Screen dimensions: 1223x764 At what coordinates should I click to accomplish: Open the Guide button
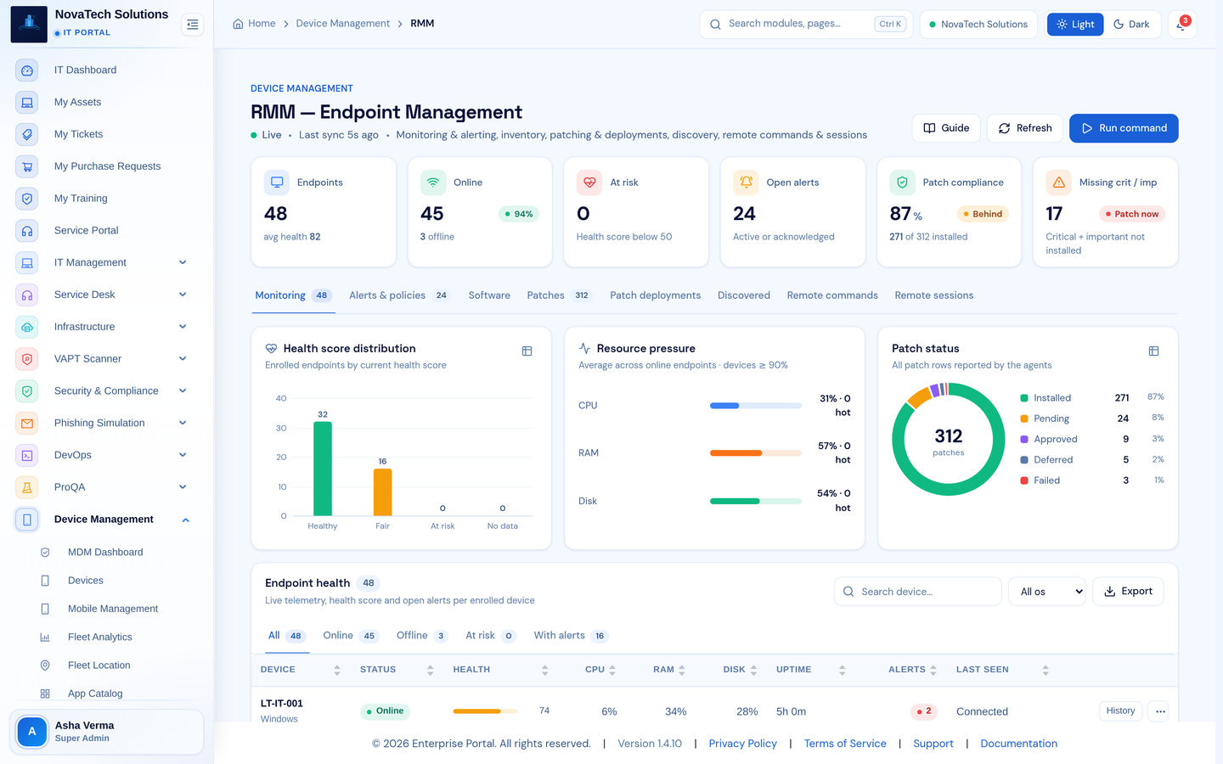coord(946,128)
